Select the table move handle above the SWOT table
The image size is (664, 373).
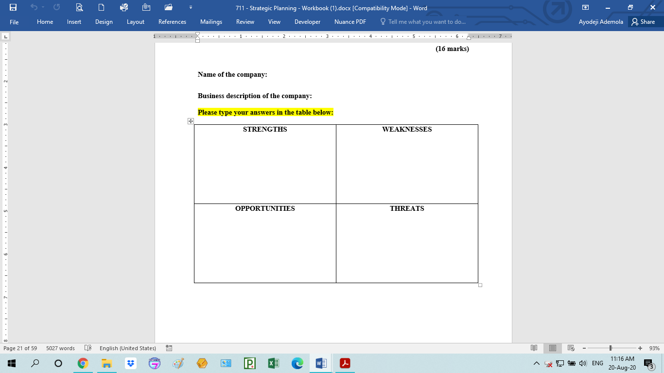point(191,121)
